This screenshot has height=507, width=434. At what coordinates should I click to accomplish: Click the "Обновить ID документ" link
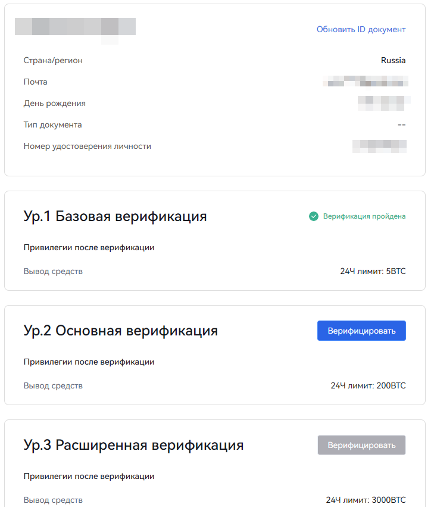click(361, 29)
